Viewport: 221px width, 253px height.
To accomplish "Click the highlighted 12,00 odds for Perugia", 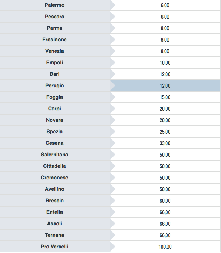I will pos(165,86).
